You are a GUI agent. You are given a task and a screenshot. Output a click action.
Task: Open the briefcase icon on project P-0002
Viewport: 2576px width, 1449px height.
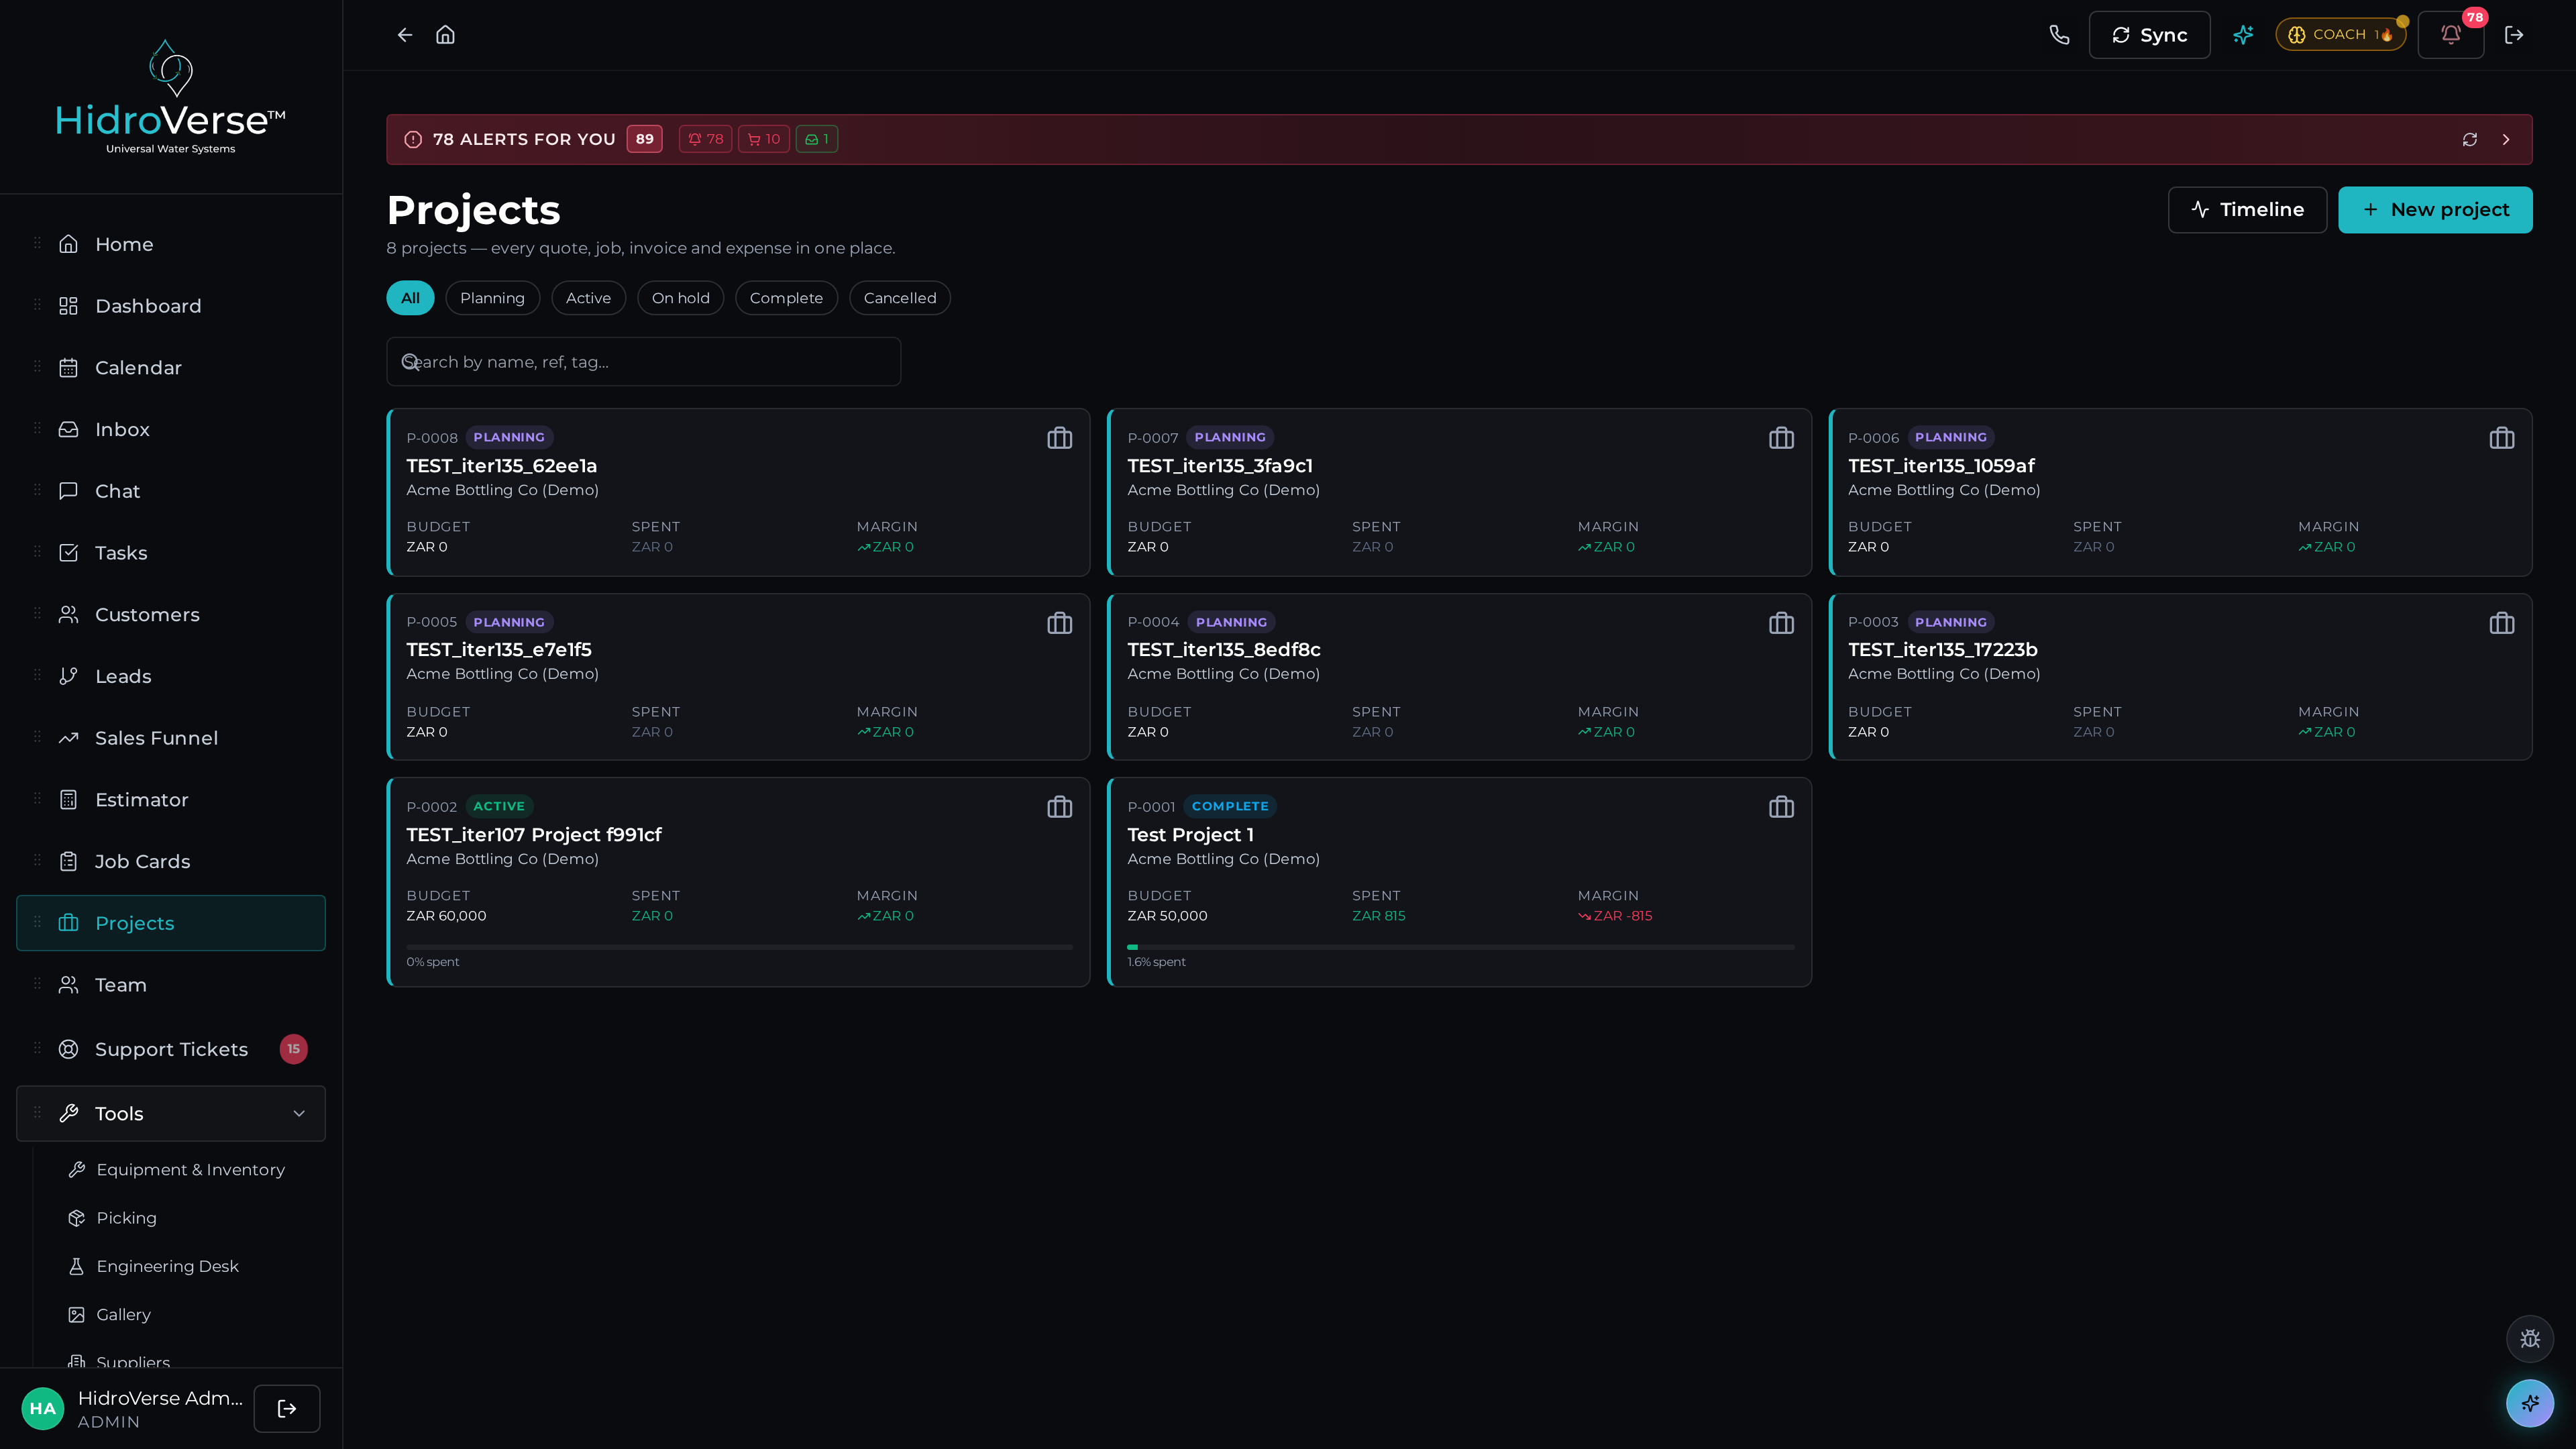[1060, 807]
